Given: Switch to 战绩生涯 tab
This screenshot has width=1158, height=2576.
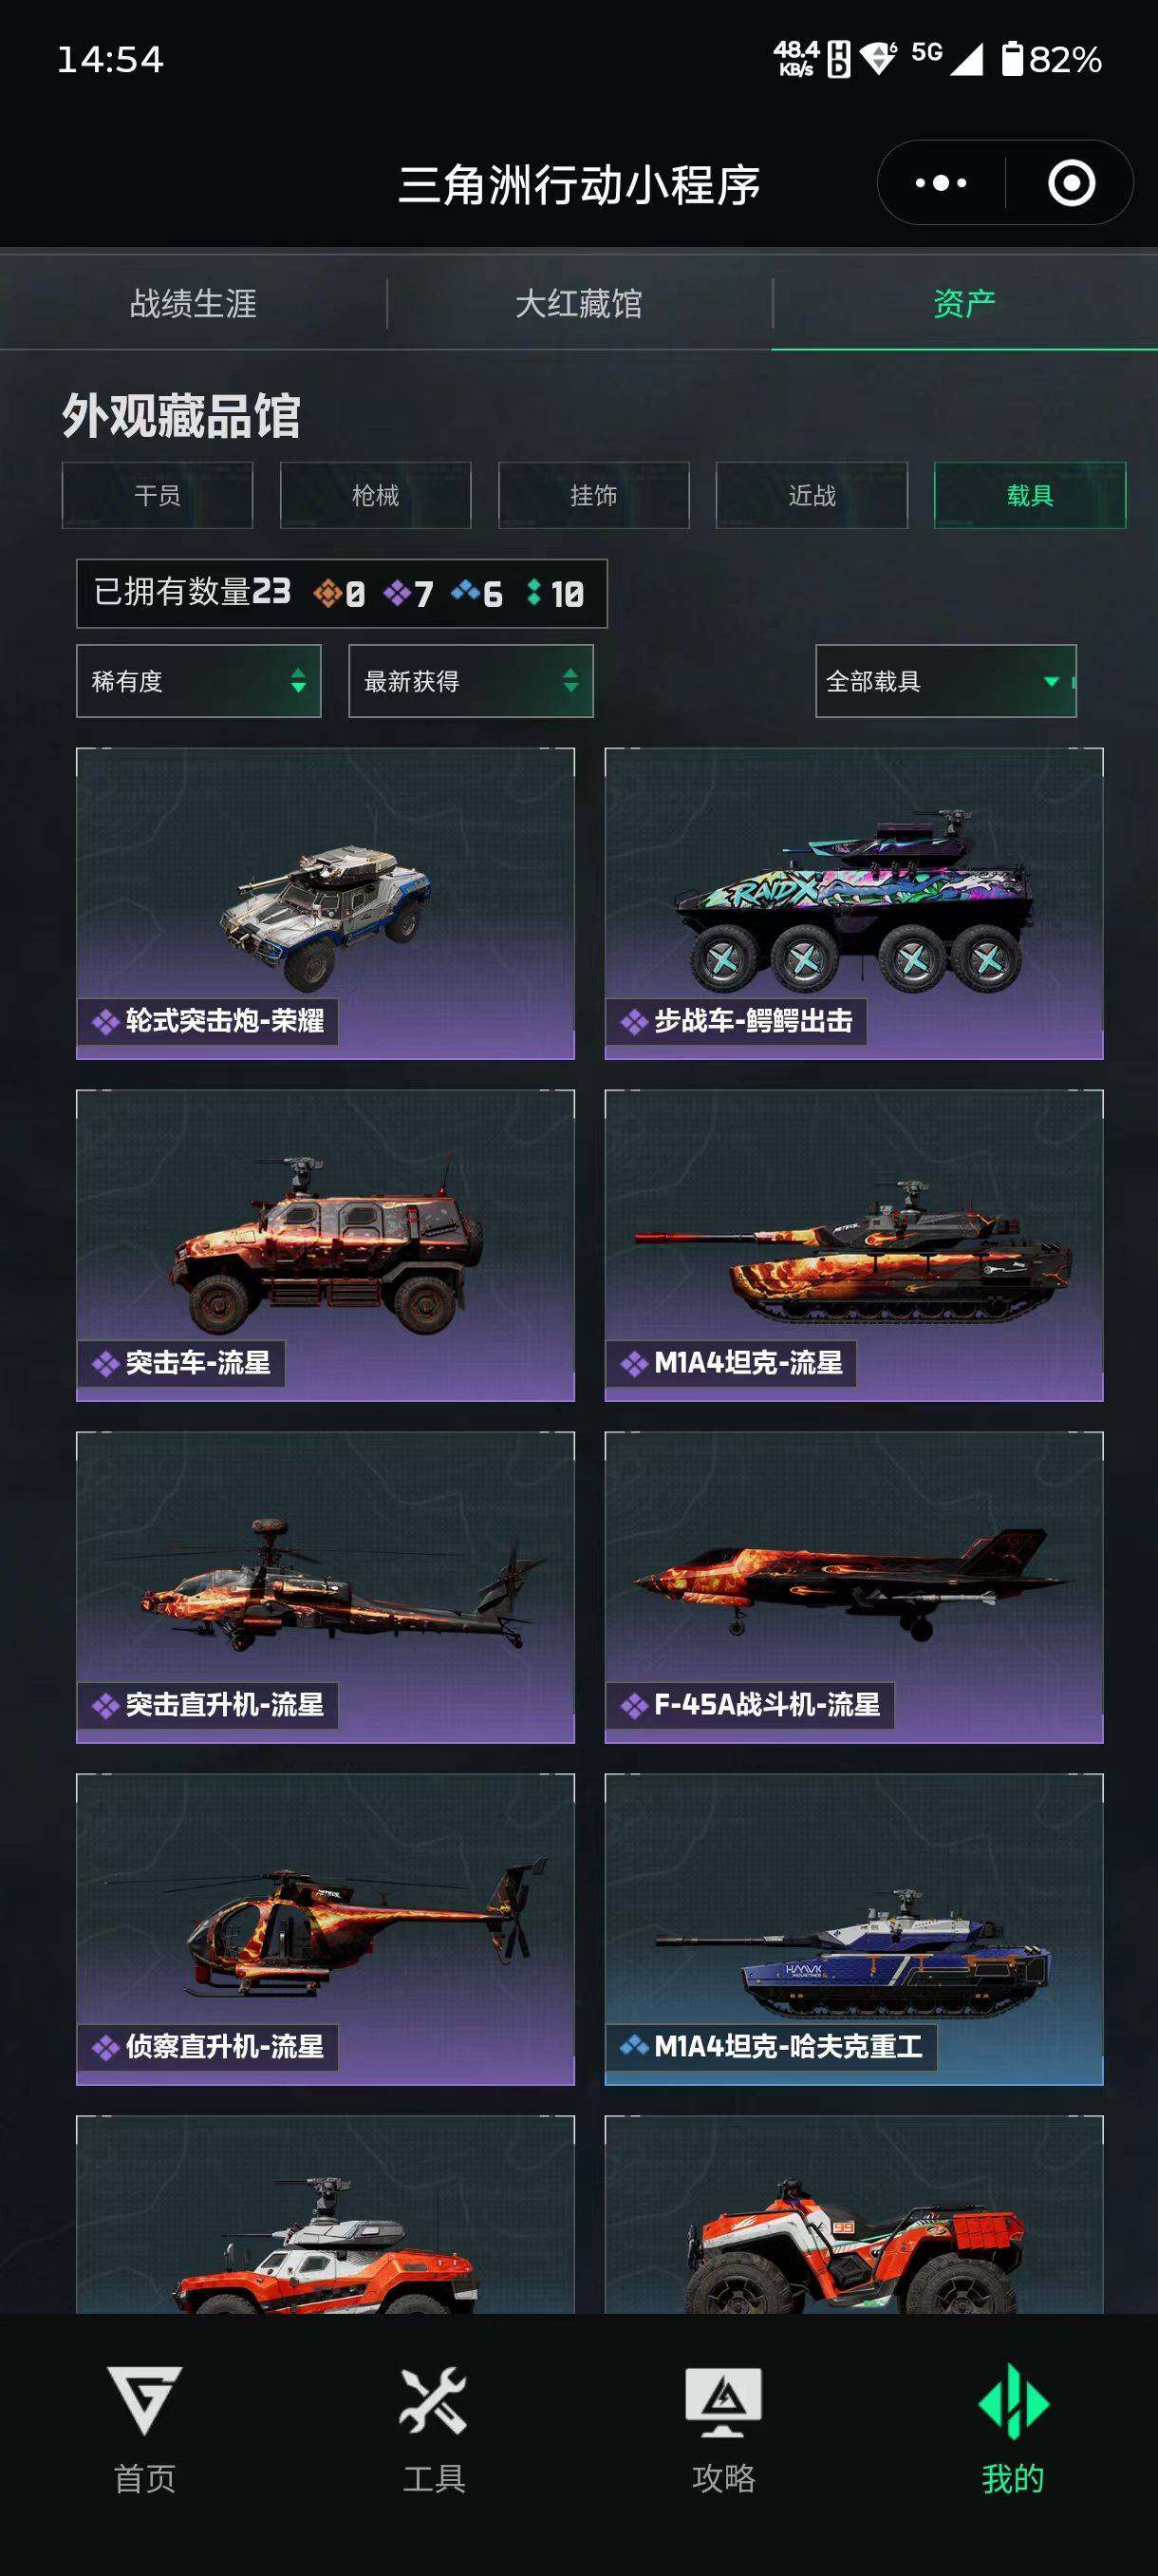Looking at the screenshot, I should click(x=193, y=303).
